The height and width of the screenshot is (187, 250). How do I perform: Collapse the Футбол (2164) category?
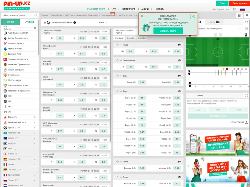coord(35,127)
